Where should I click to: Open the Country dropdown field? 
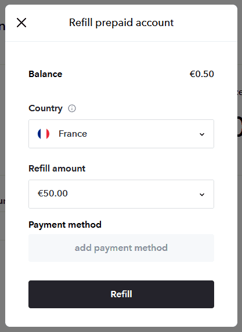pyautogui.click(x=121, y=134)
